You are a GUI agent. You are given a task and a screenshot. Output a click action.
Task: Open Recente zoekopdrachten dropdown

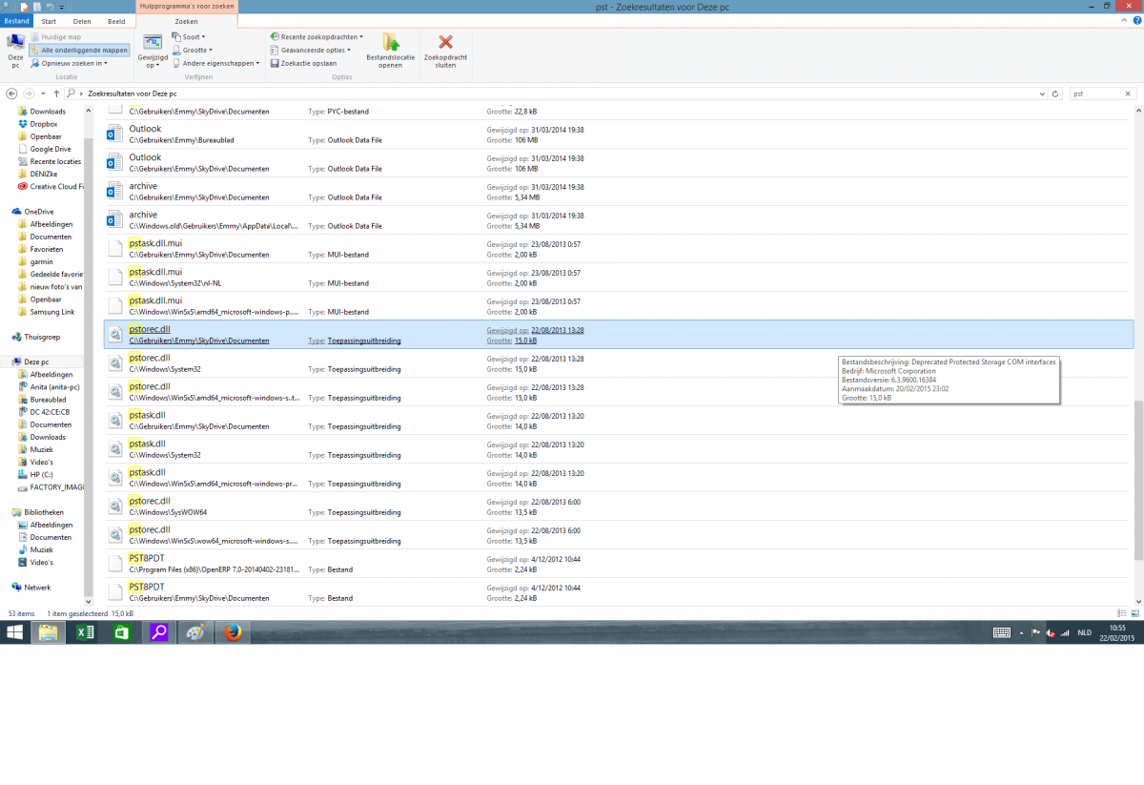pos(317,37)
